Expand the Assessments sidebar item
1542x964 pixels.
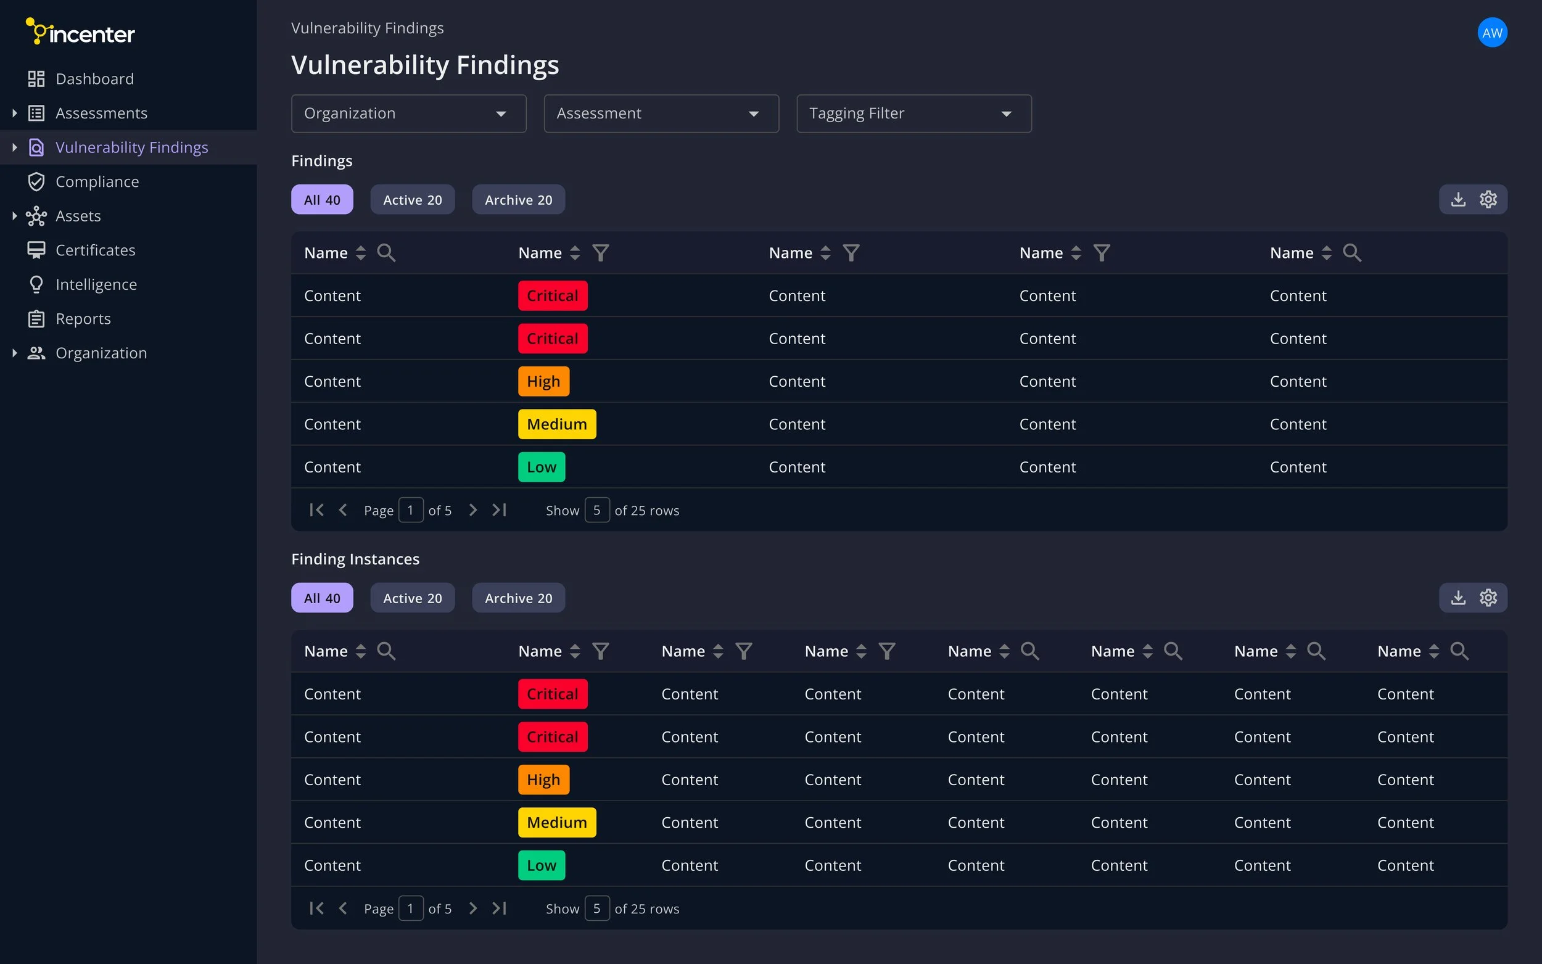click(15, 113)
